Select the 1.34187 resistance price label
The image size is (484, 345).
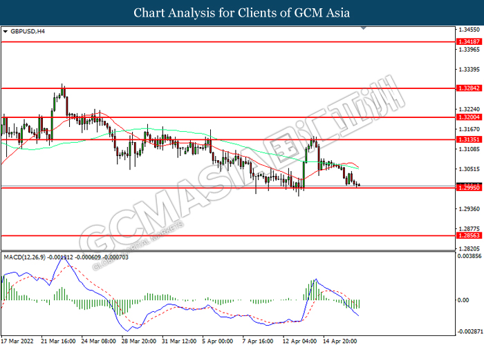(469, 41)
